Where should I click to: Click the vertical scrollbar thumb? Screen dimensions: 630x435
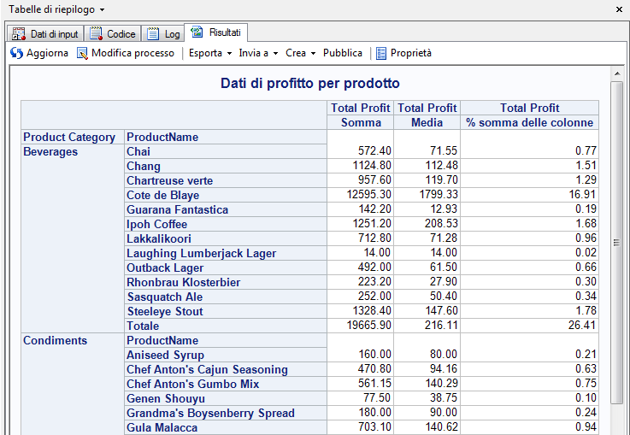(x=616, y=243)
